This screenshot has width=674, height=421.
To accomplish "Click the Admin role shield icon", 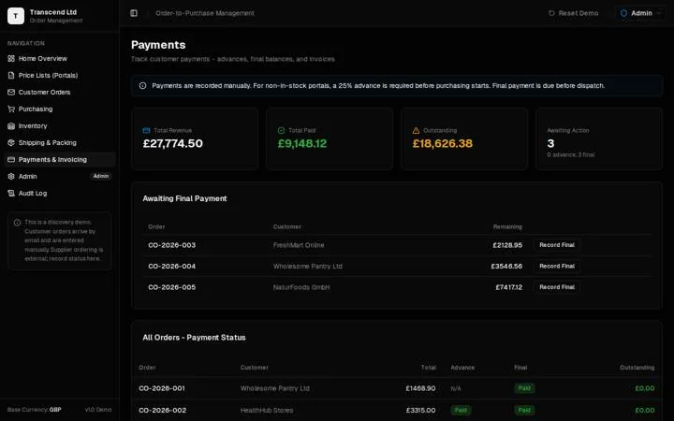I will point(623,13).
